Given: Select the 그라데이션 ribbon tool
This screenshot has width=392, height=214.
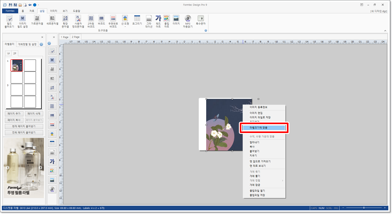Looking at the screenshot, I should point(149,21).
